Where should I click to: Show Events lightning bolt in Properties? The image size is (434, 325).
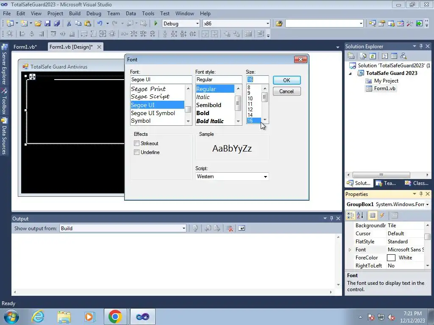pos(382,215)
